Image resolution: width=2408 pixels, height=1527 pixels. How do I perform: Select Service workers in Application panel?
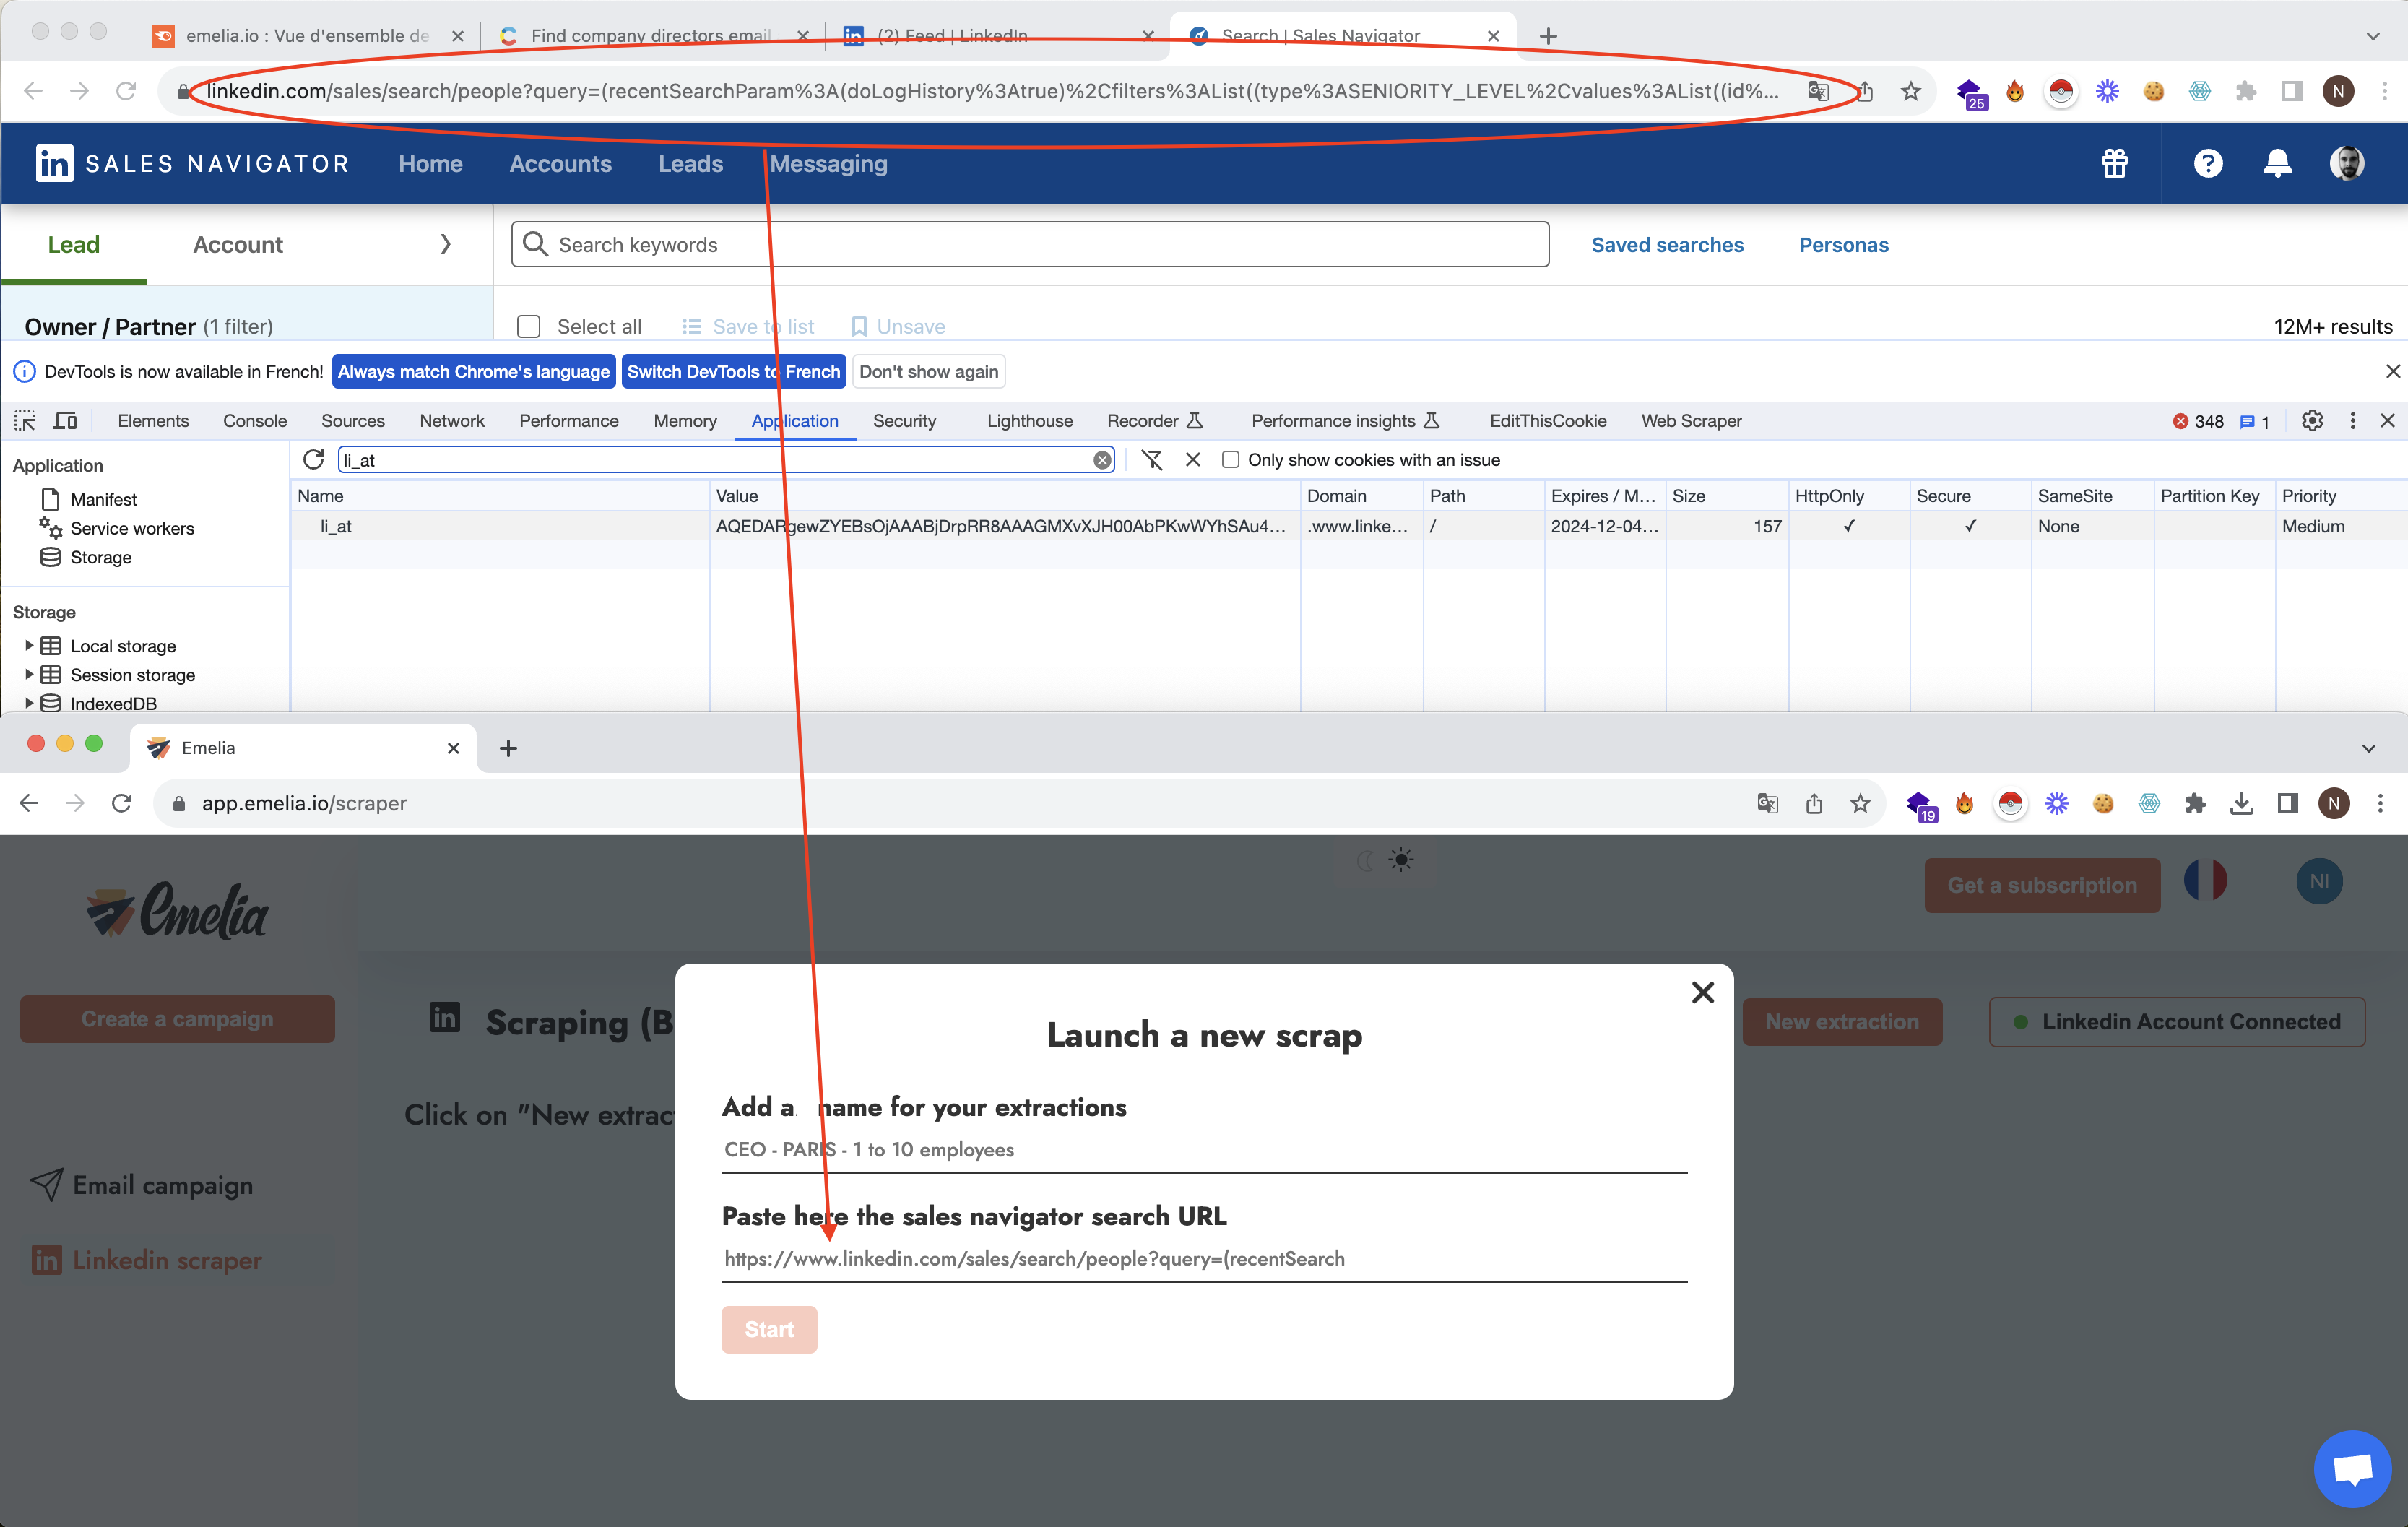pos(132,528)
